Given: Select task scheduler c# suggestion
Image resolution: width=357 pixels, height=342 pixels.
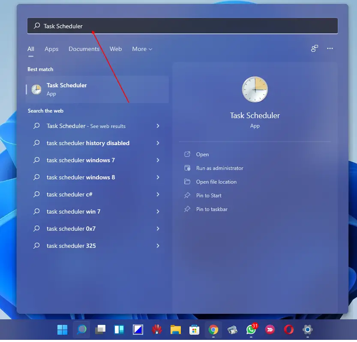Looking at the screenshot, I should (69, 194).
